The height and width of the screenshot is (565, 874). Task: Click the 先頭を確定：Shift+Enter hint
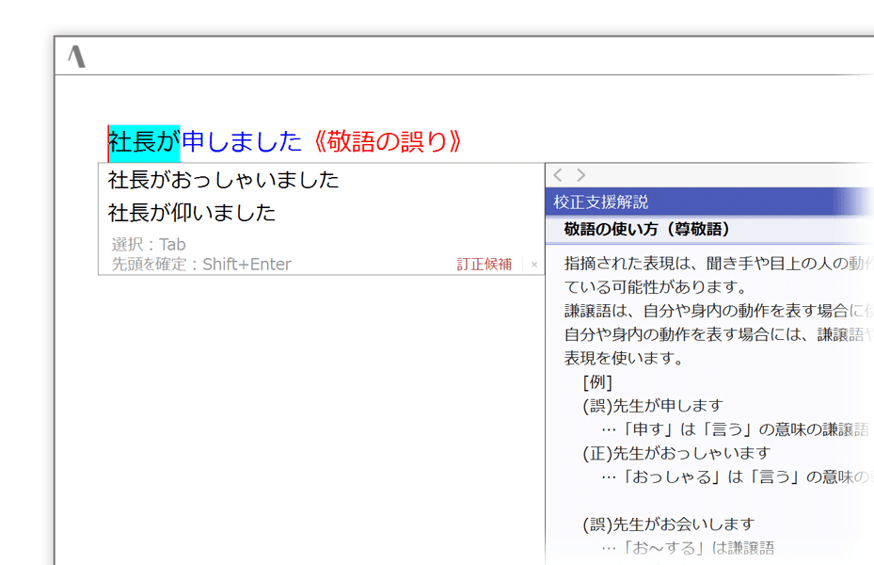tap(201, 265)
